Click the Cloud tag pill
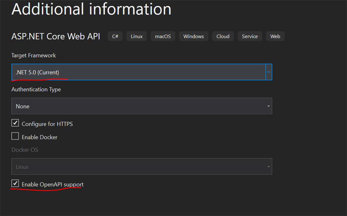 [x=223, y=36]
